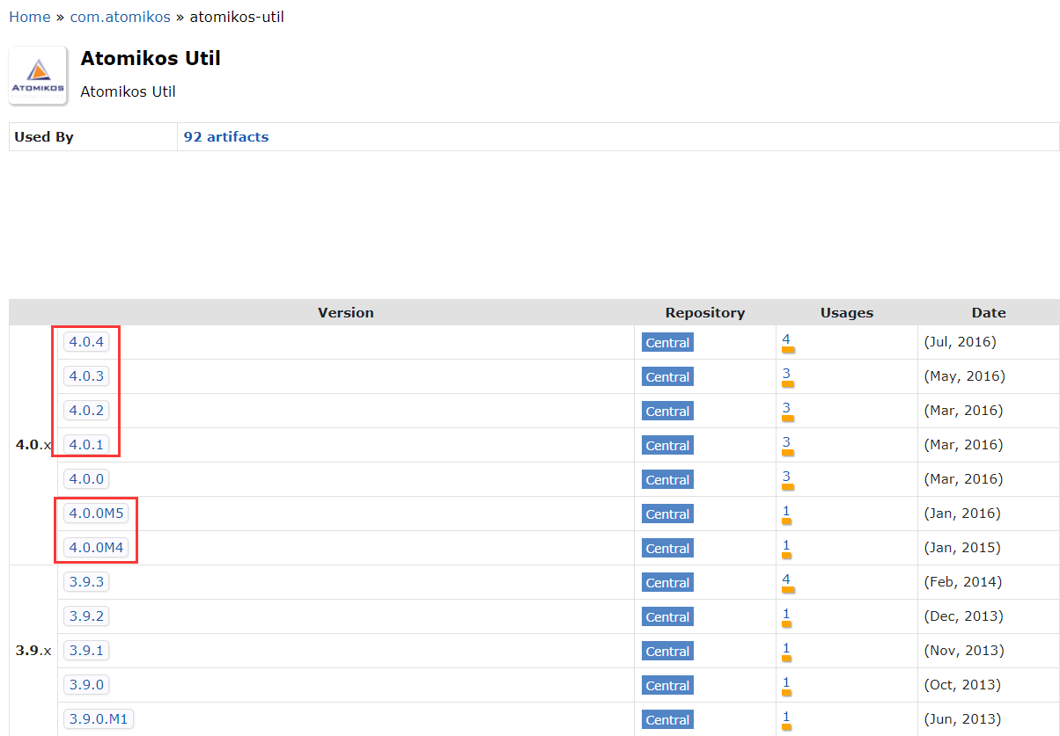Open usages link for version 3.9.3
1060x736 pixels.
pos(786,579)
